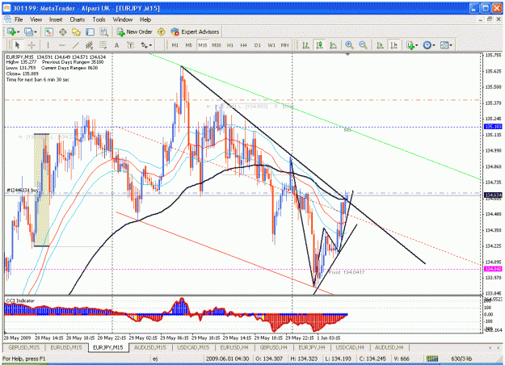
Task: Set timeframe to M30
Action: (216, 45)
